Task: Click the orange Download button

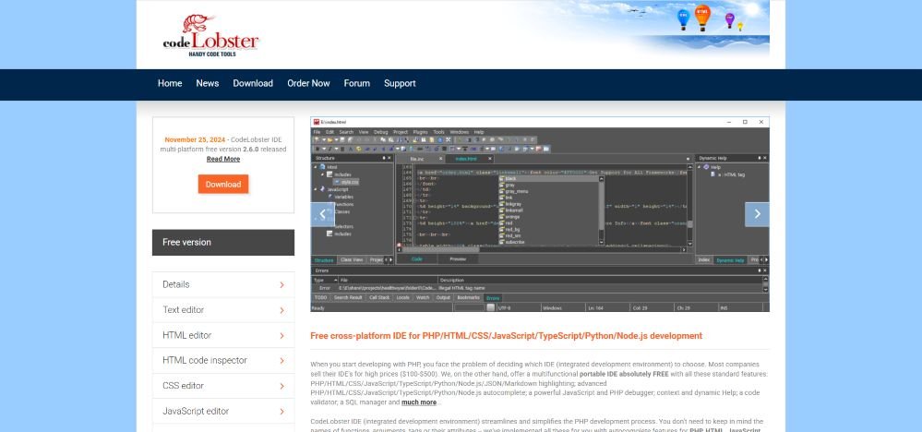Action: pyautogui.click(x=223, y=184)
